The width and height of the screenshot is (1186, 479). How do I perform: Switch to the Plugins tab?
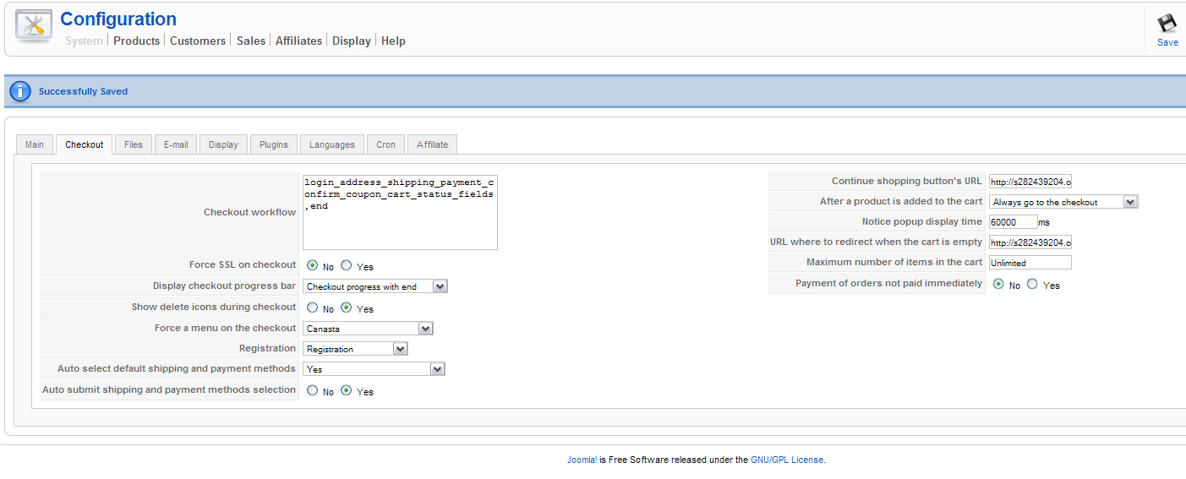(274, 144)
